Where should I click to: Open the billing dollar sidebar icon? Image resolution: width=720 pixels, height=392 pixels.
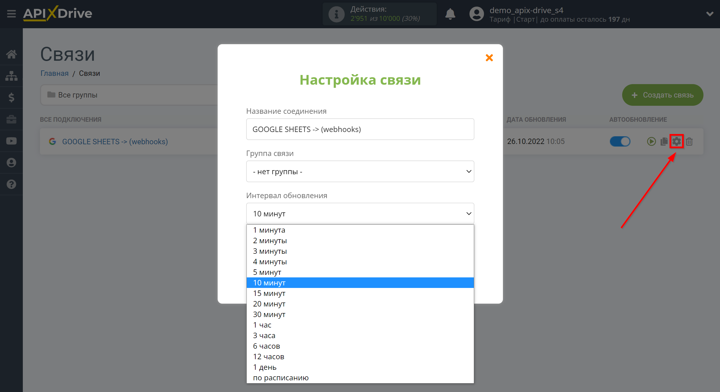(x=11, y=98)
